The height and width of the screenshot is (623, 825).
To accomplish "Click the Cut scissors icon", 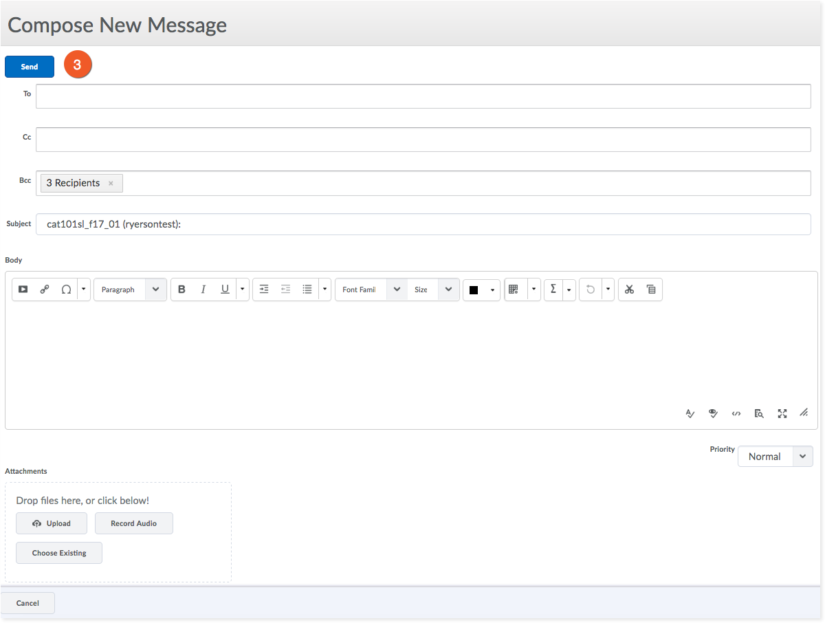I will (629, 289).
